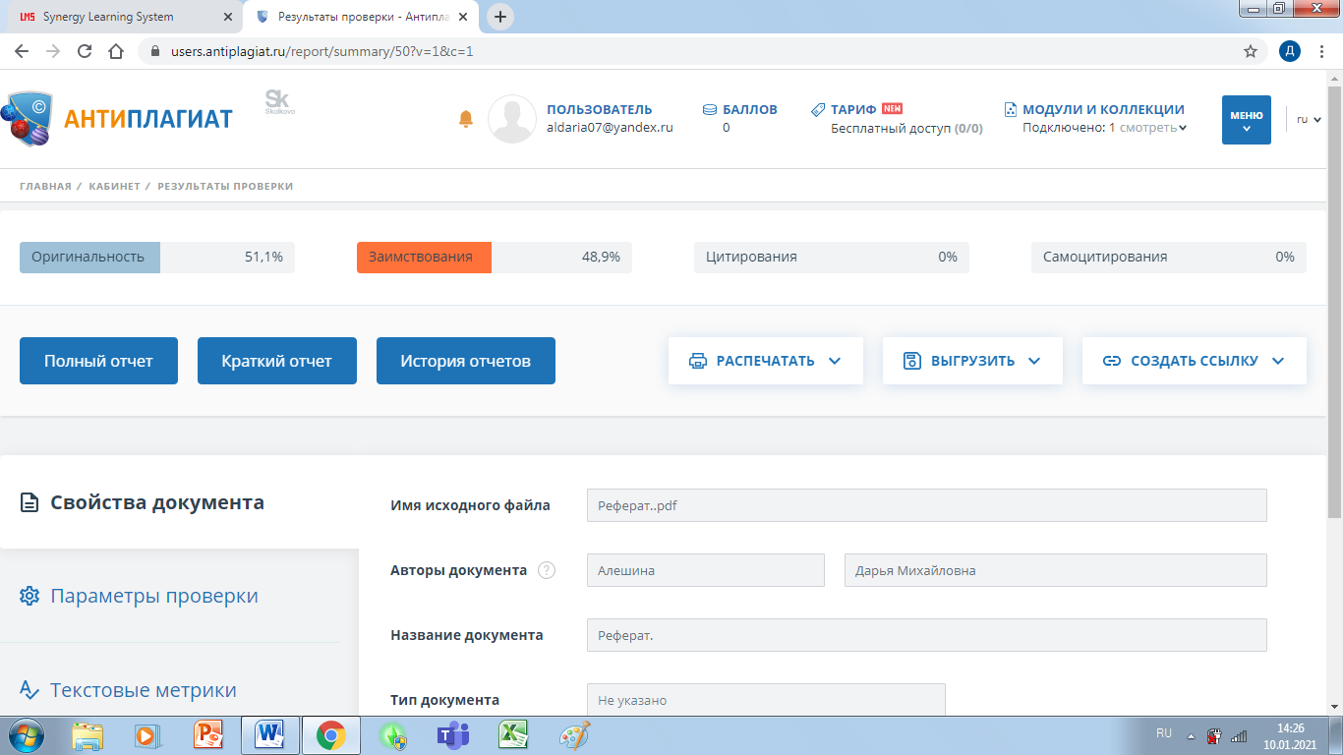Open the notifications bell
Image resolution: width=1343 pixels, height=755 pixels.
pyautogui.click(x=466, y=119)
